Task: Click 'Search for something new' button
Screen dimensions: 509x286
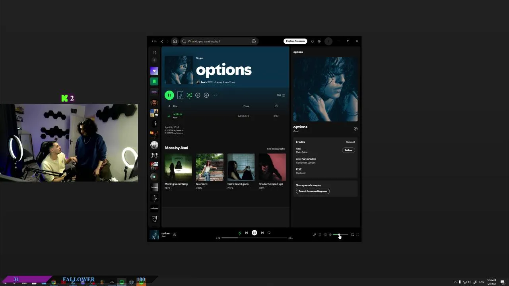Action: point(313,191)
